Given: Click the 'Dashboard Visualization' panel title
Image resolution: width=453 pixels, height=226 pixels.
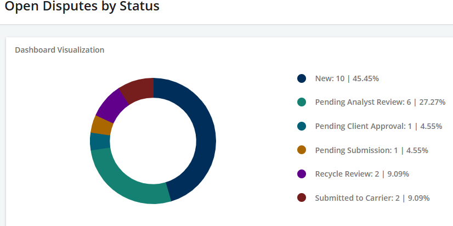Looking at the screenshot, I should (60, 50).
